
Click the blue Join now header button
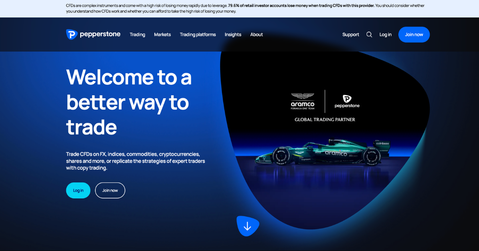tap(414, 34)
